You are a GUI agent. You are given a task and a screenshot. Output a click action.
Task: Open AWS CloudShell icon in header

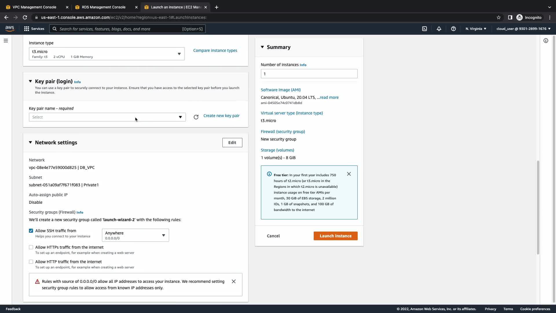coord(425,29)
